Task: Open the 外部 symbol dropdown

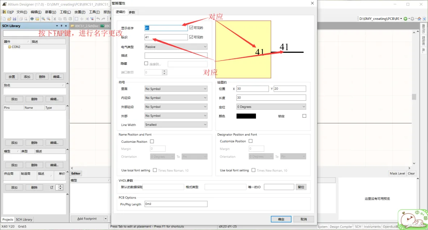Action: tap(176, 116)
